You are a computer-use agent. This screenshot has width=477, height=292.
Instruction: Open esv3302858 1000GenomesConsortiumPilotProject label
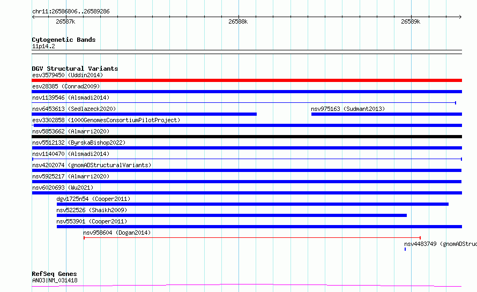pos(106,120)
